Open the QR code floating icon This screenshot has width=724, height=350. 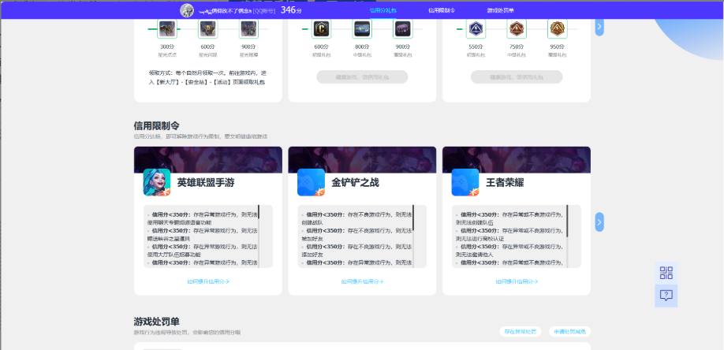[x=666, y=273]
